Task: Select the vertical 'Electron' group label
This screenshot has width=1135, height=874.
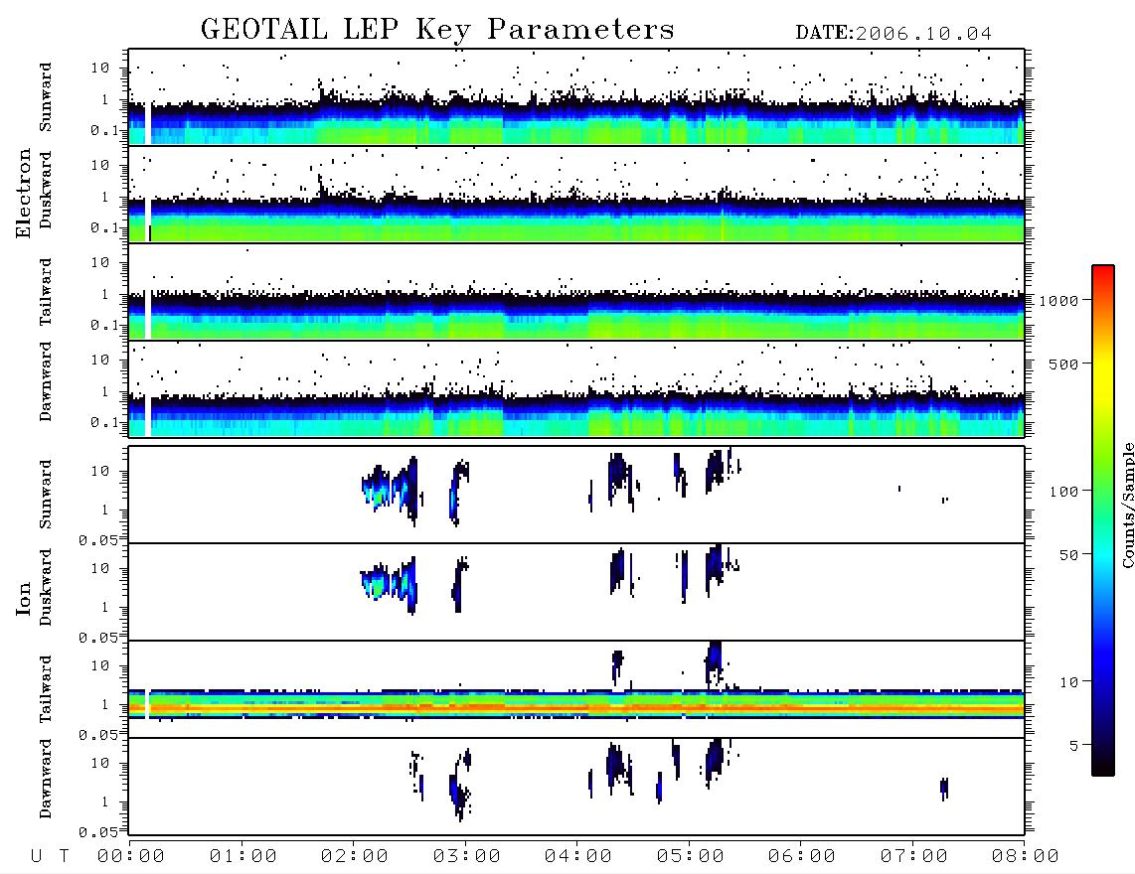Action: point(23,194)
